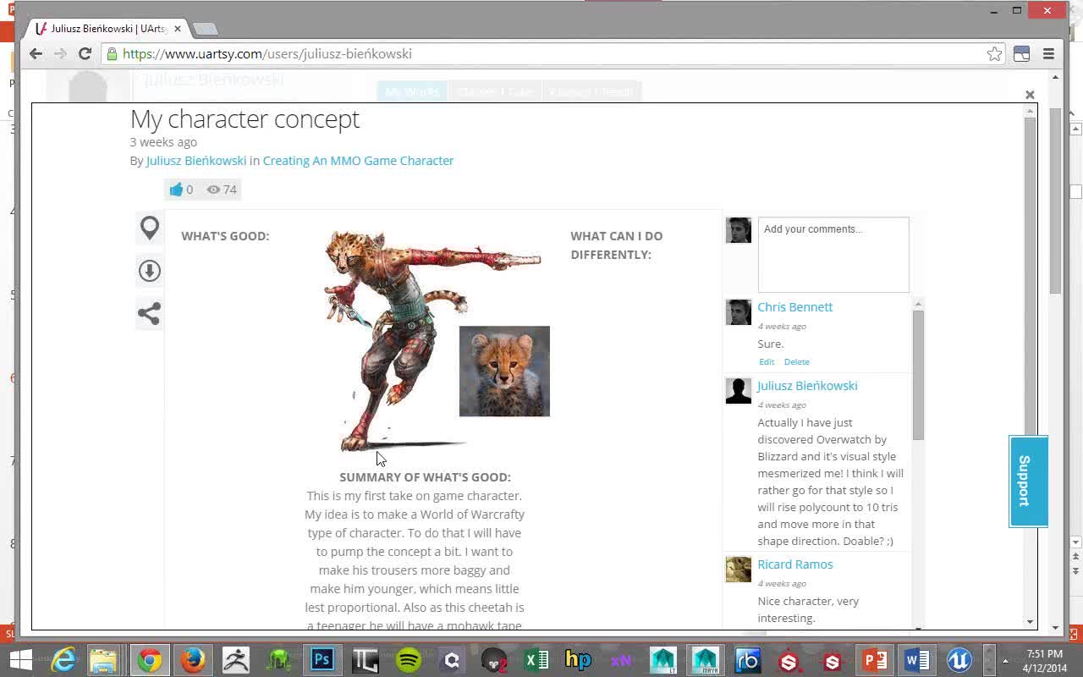Open the Chrome icon on the taskbar

(150, 660)
